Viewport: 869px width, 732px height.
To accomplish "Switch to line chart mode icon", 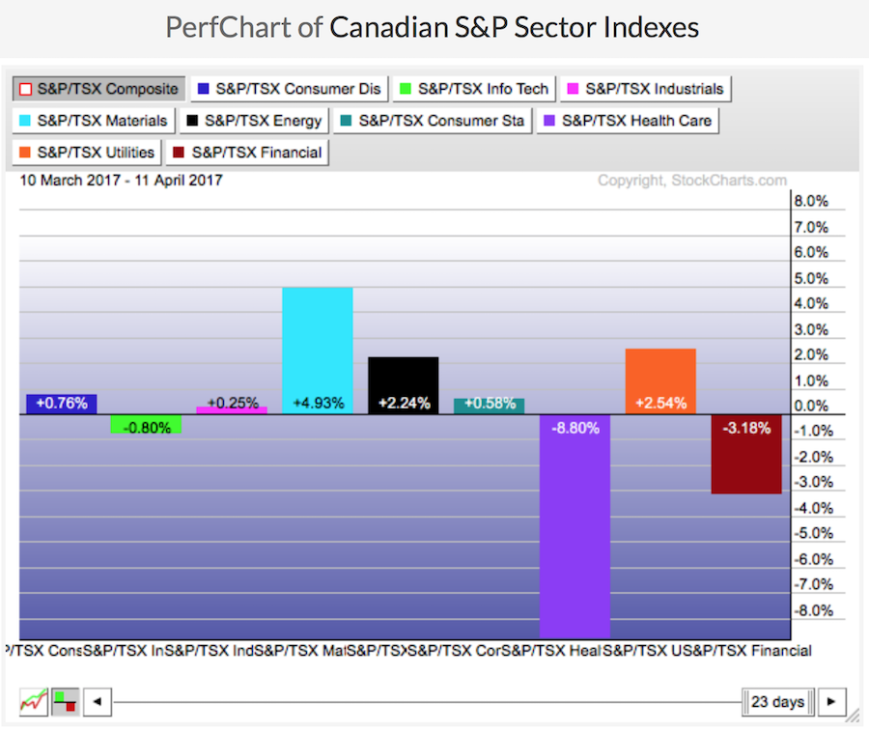I will [x=33, y=701].
